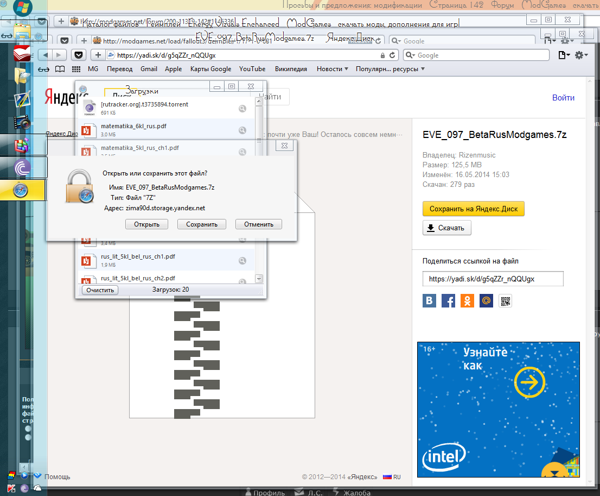
Task: Select the rus_lit_5kl_bel_rus_ch1.pdf download entry
Action: (x=167, y=260)
